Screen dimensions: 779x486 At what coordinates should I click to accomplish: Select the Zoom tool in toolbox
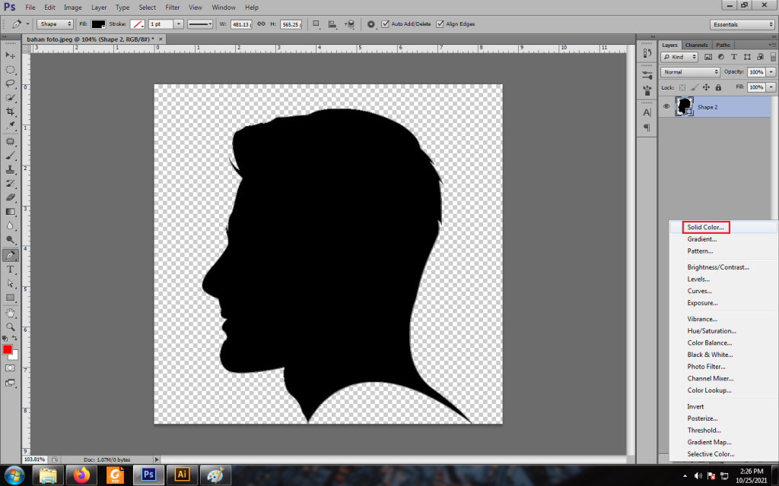click(11, 327)
